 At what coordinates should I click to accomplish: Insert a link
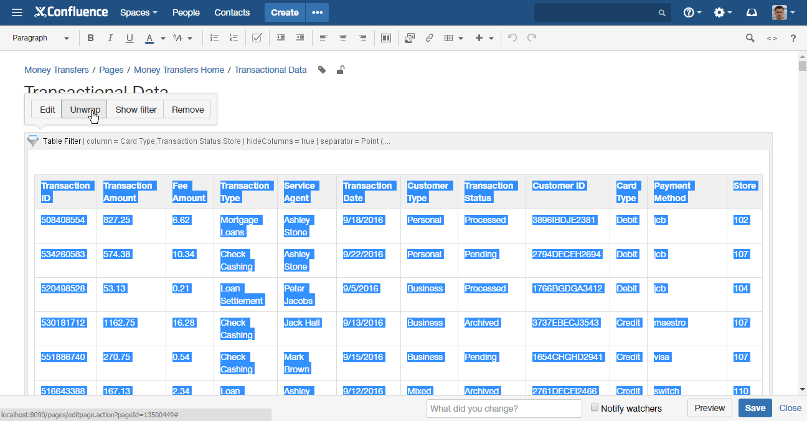429,38
